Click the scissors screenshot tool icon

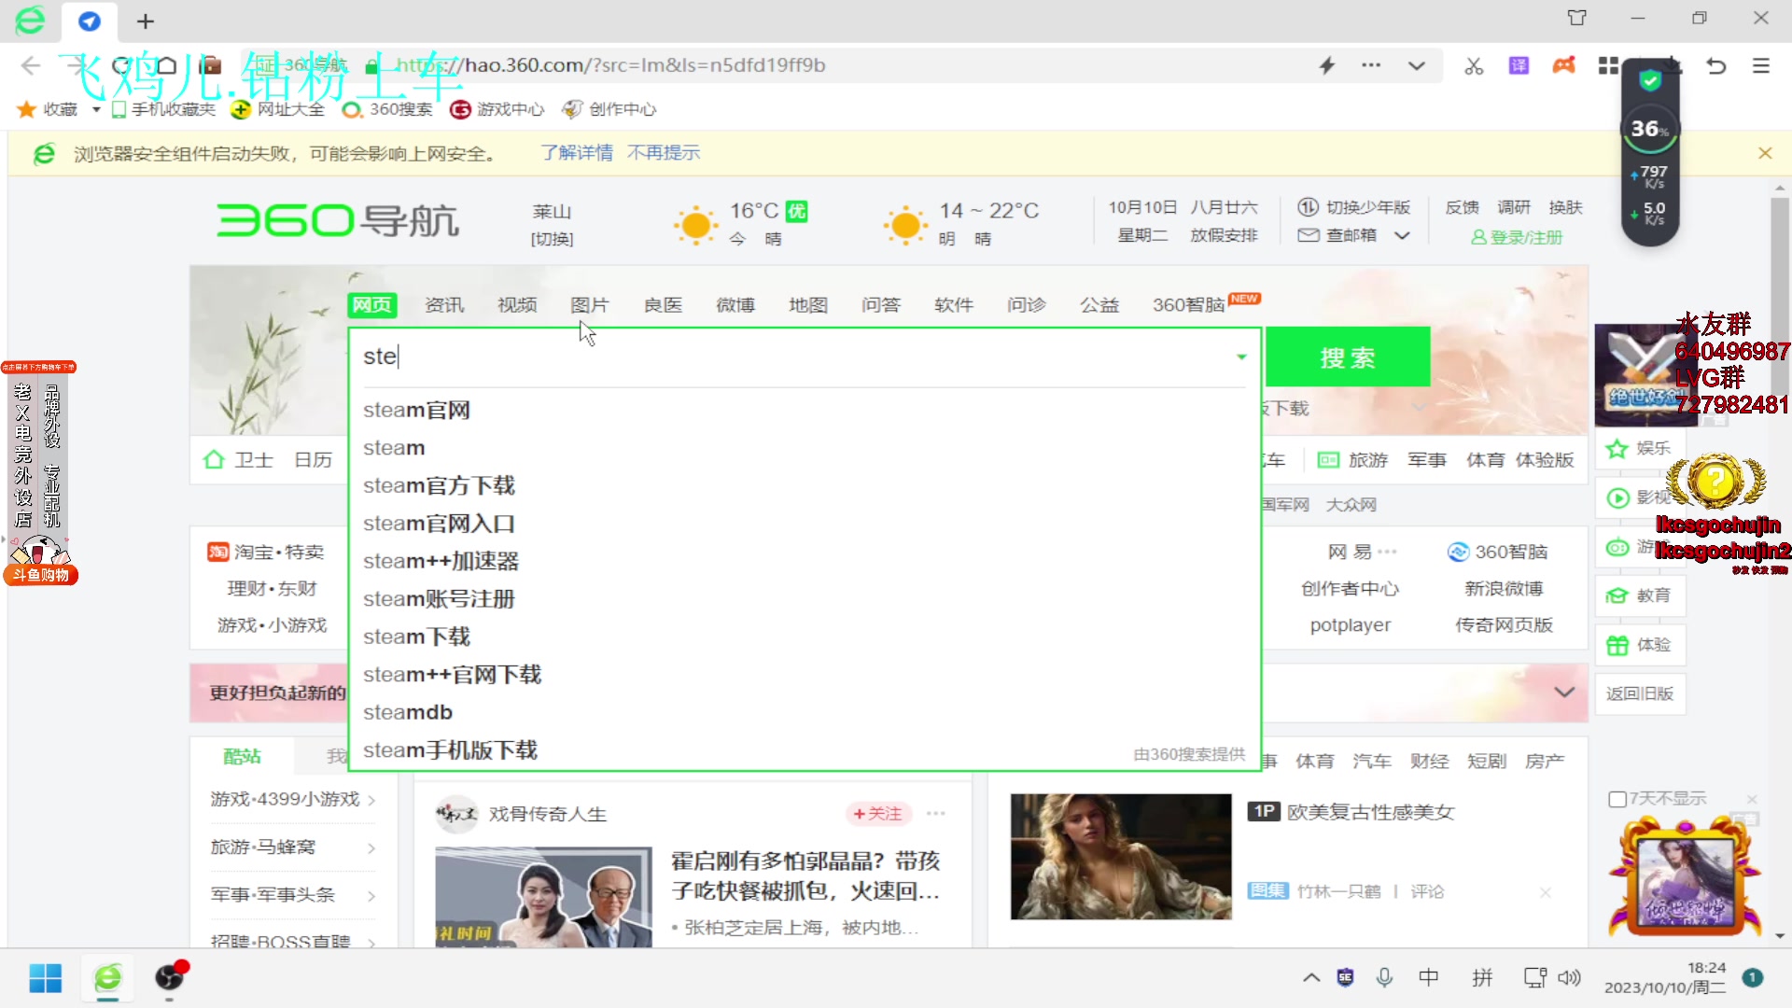point(1474,66)
